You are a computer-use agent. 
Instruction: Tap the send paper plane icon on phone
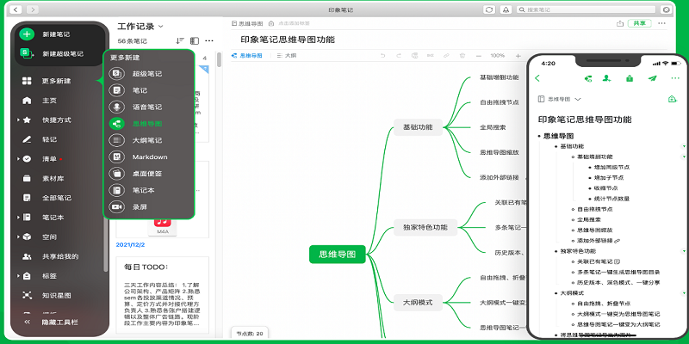click(x=652, y=78)
